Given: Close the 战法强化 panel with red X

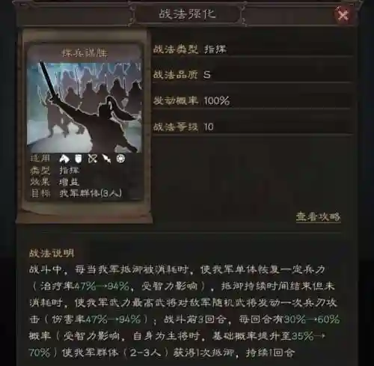Looking at the screenshot, I should coord(343,15).
